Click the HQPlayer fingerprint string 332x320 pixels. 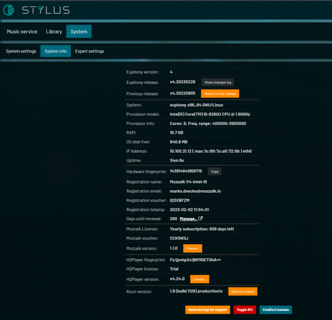click(195, 259)
